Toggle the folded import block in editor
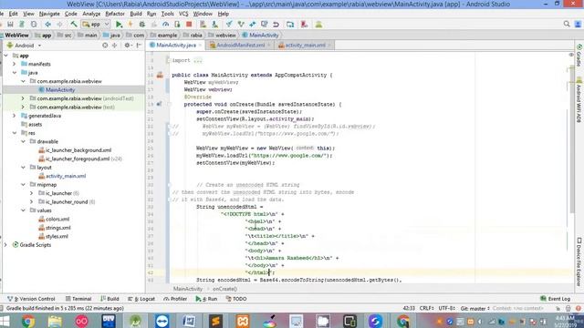584x328 pixels. [x=169, y=60]
